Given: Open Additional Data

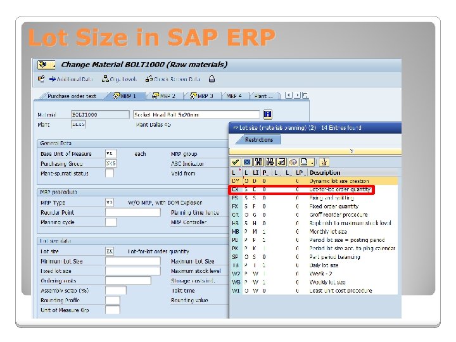Looking at the screenshot, I should [x=71, y=79].
